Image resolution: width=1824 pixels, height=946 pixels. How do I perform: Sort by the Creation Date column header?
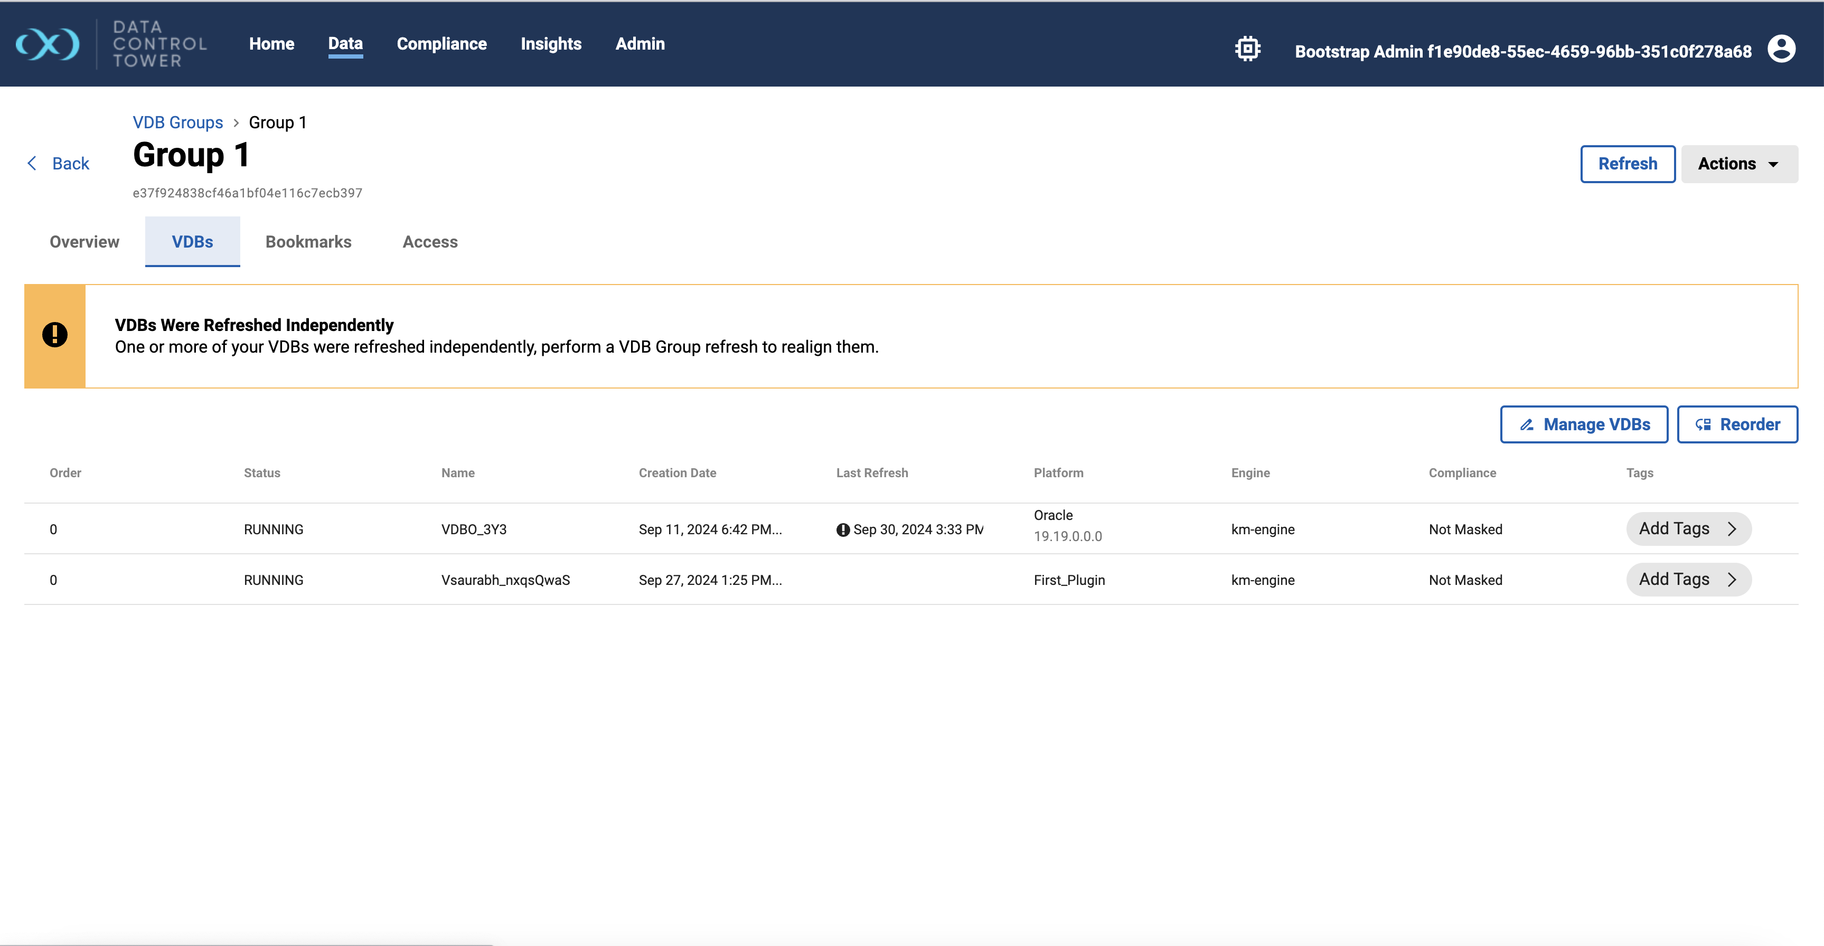click(x=677, y=473)
